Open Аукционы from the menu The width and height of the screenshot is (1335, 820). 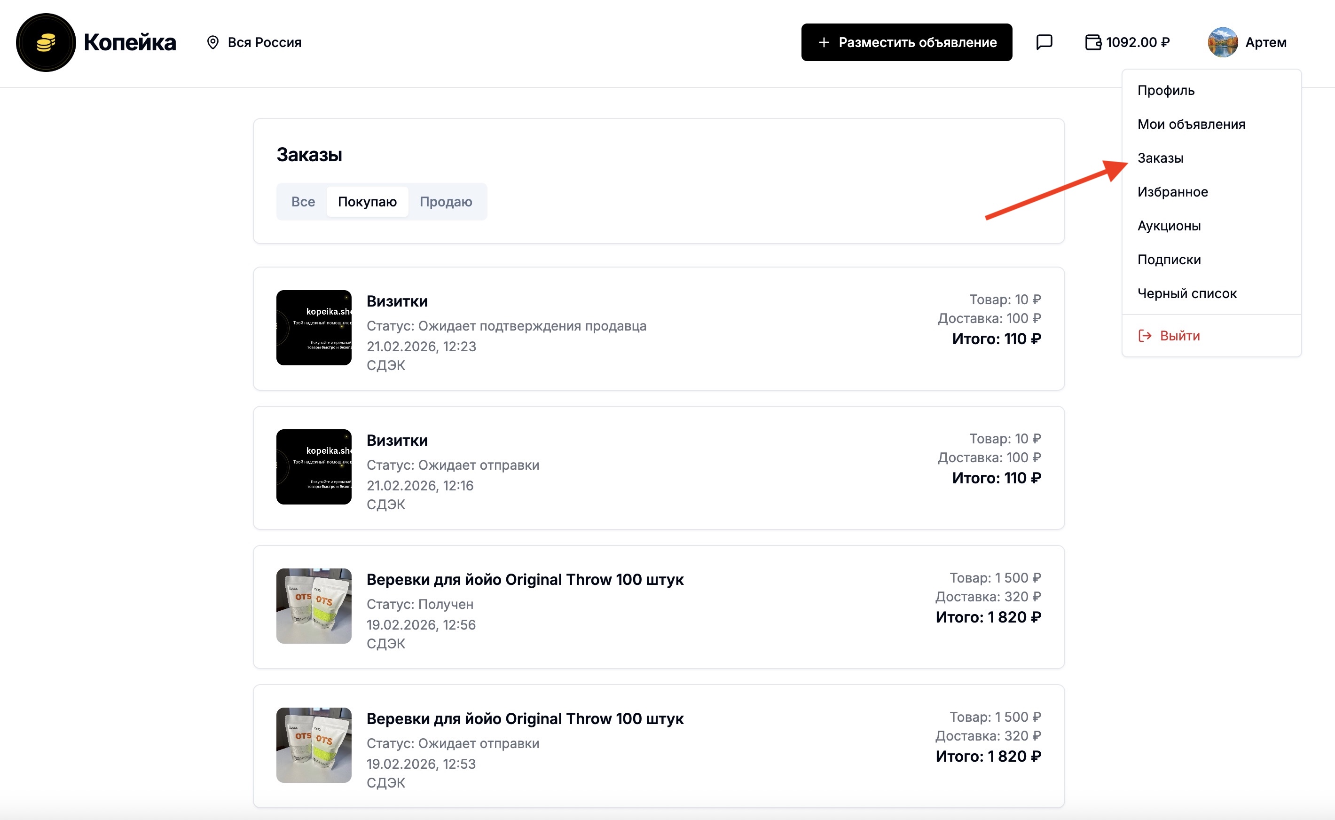pos(1169,226)
